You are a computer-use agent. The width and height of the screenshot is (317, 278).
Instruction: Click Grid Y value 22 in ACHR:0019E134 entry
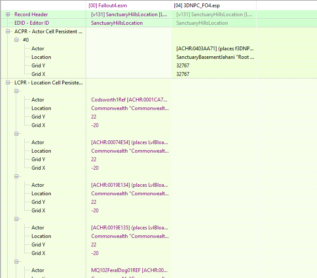click(94, 202)
